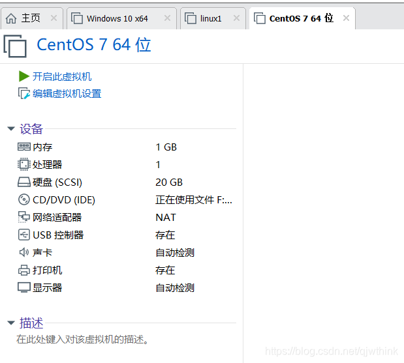Screen dimensions: 404x363
Task: Select the USB 控制器 device label
Action: (x=58, y=235)
